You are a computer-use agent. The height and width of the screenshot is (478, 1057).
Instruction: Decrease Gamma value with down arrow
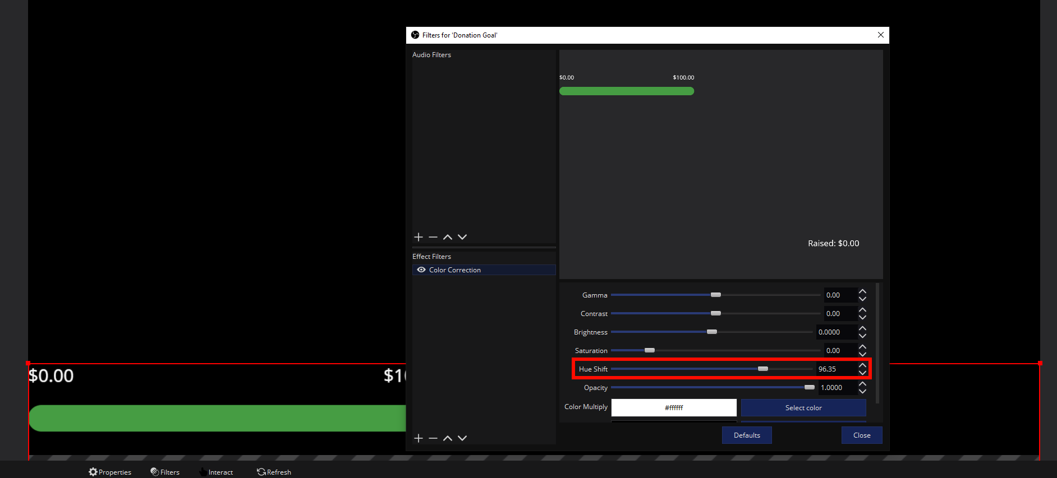[863, 299]
